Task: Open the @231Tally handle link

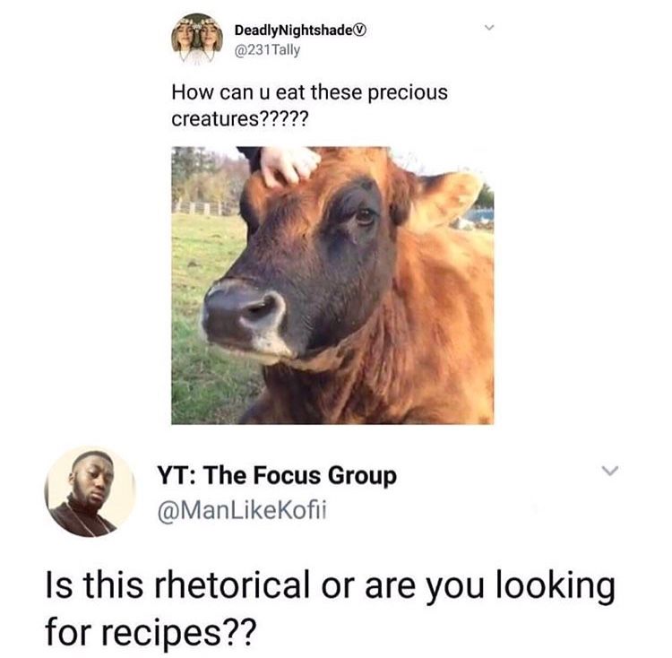Action: (x=267, y=50)
